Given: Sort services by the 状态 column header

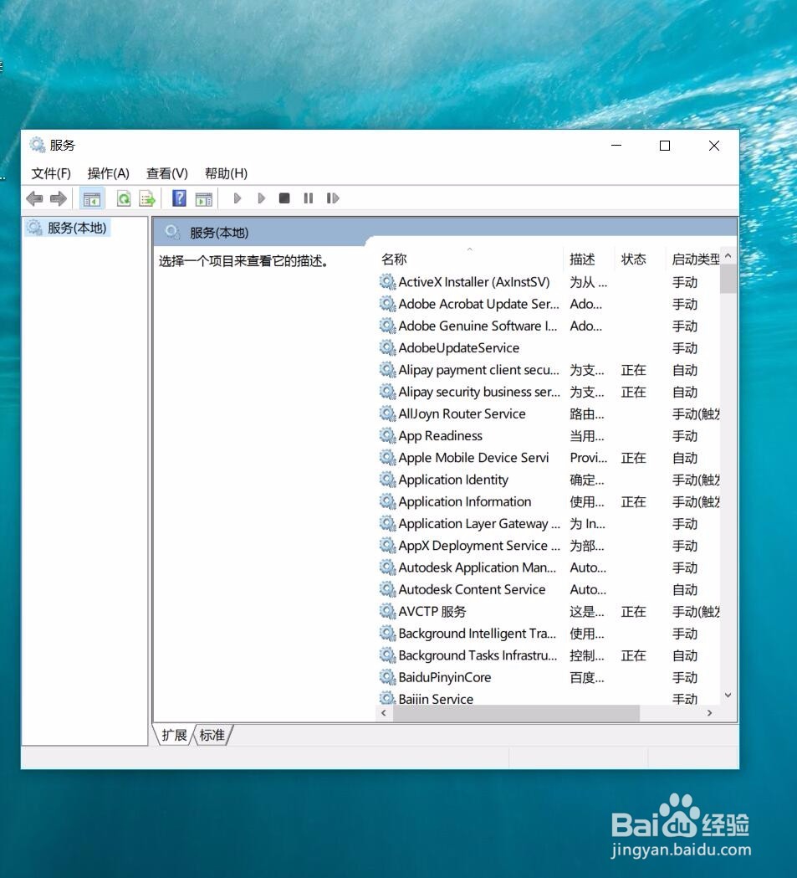Looking at the screenshot, I should click(x=634, y=259).
